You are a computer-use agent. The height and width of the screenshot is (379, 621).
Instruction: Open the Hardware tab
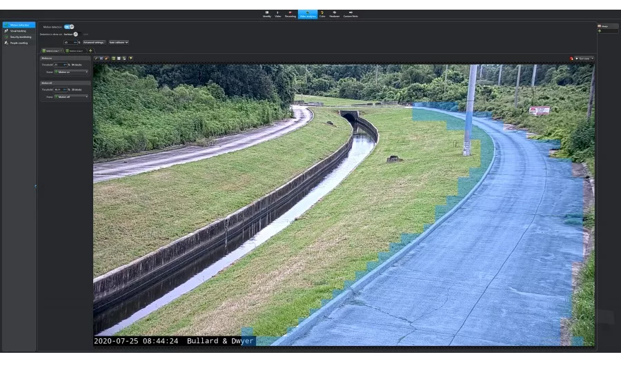[x=335, y=14]
